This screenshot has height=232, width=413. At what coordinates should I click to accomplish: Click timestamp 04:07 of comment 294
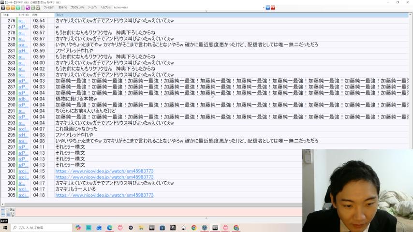pyautogui.click(x=39, y=129)
